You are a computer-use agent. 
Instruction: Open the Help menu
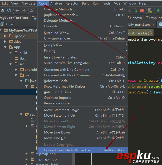[143, 3]
